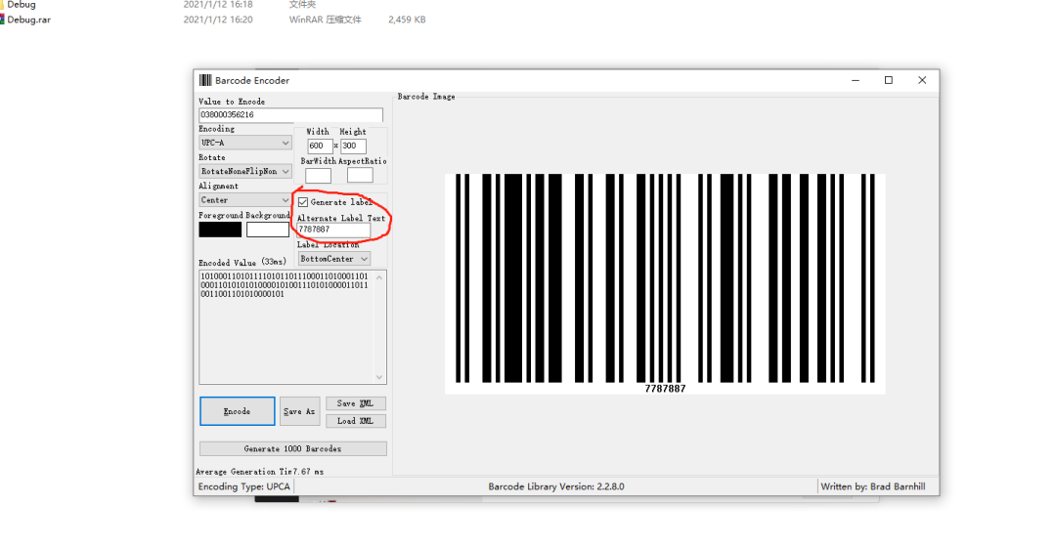Open the Alignment Center dropdown
The height and width of the screenshot is (547, 1056).
click(x=245, y=200)
